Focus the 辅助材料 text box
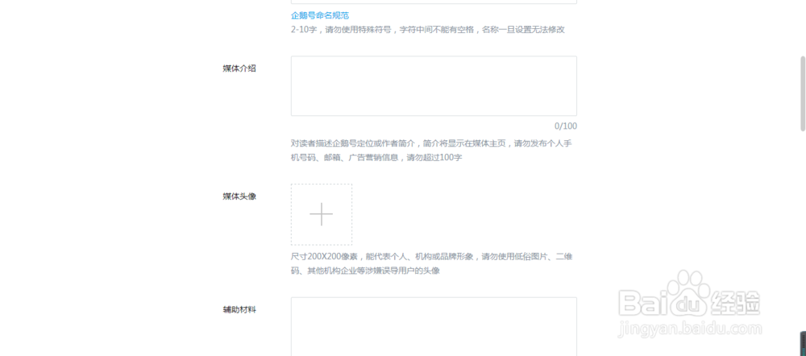 point(434,327)
